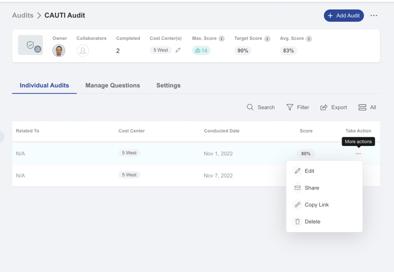Select Delete in the actions menu
Viewport: 394px width, 272px height.
312,222
